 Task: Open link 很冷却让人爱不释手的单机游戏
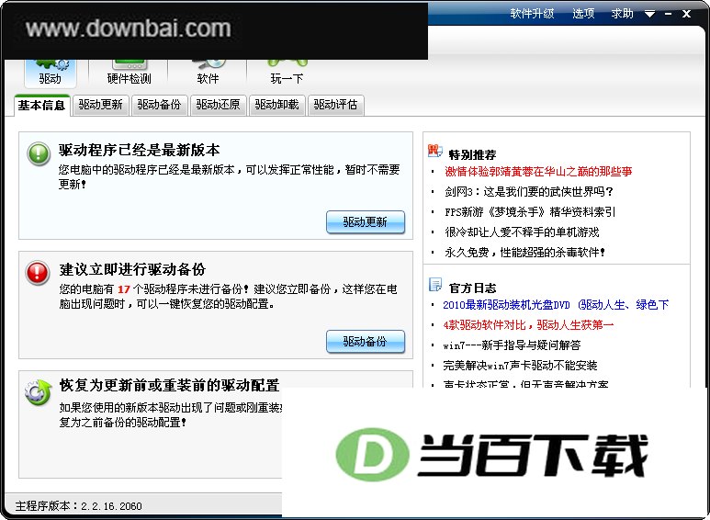click(522, 232)
